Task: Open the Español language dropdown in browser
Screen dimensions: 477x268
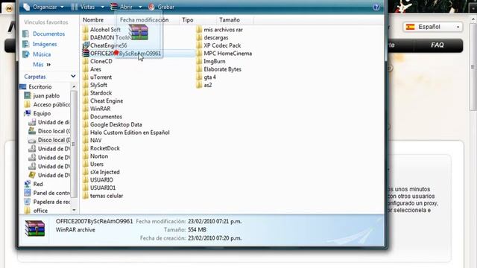Action: (432, 27)
